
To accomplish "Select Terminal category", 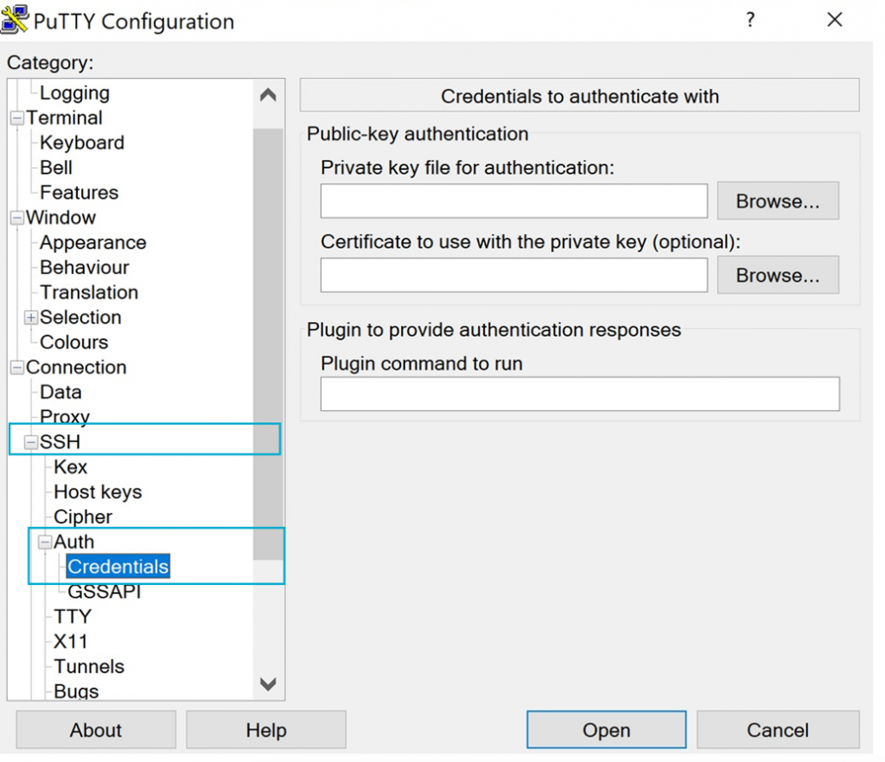I will click(64, 117).
